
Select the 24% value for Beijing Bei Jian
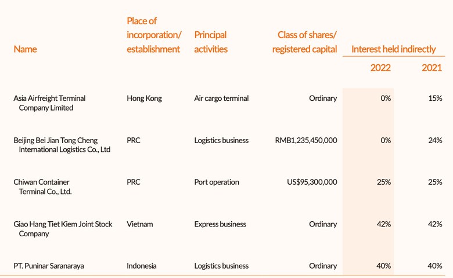pyautogui.click(x=435, y=140)
